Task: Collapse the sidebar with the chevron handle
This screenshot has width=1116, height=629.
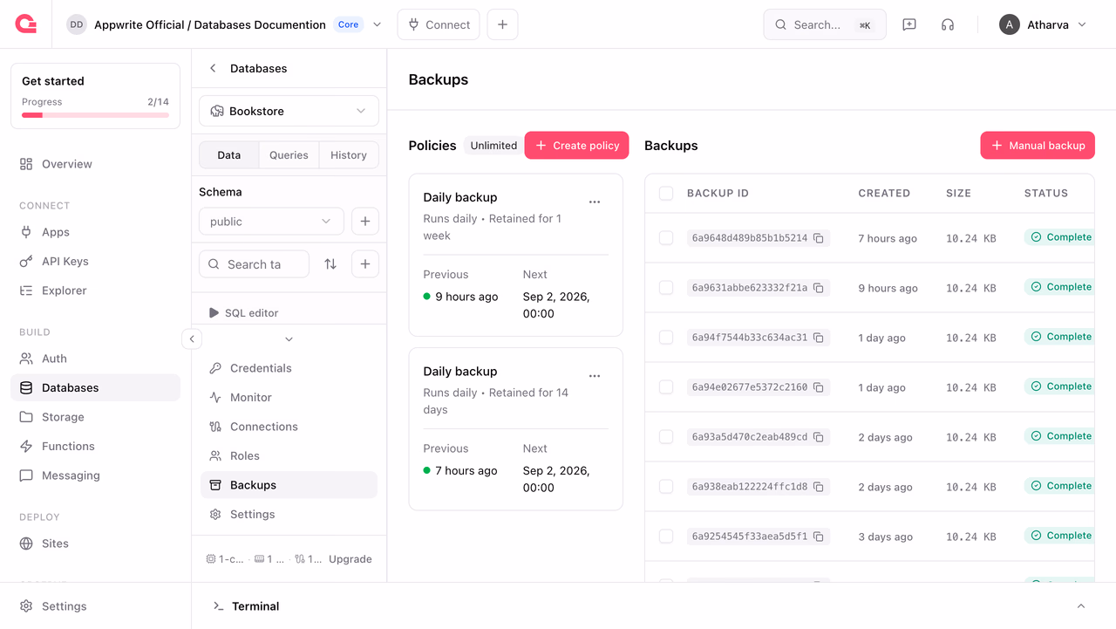Action: (192, 338)
